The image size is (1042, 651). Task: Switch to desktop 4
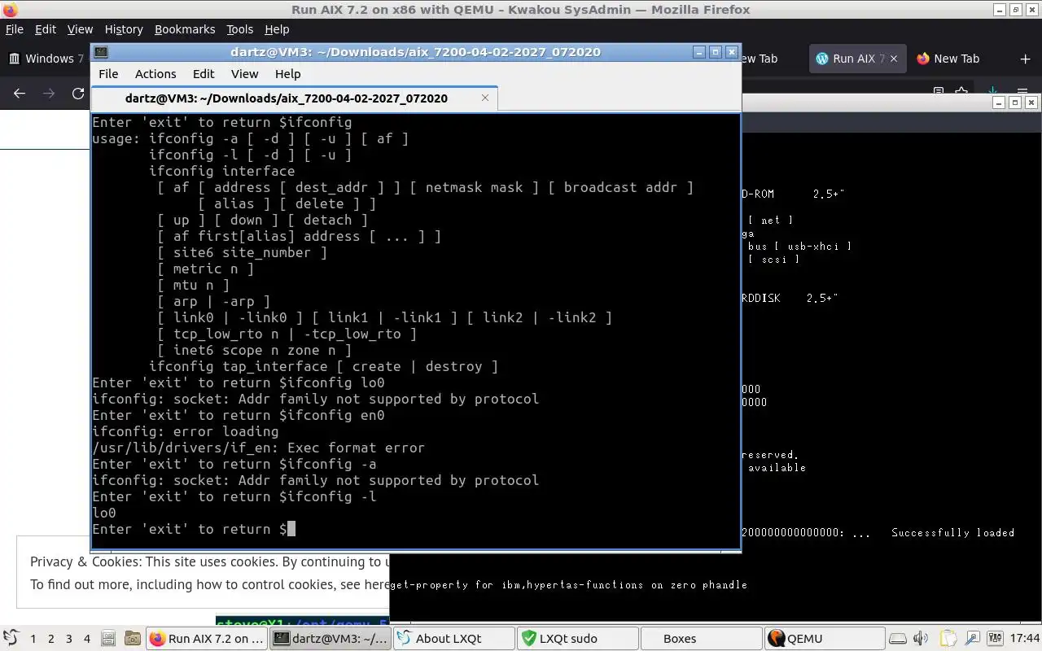tap(87, 639)
